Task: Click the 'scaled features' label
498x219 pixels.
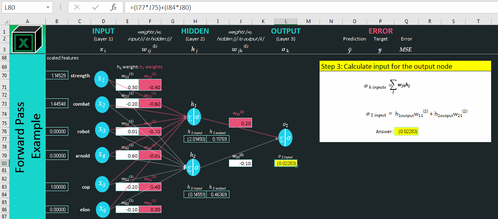Action: tap(63, 58)
